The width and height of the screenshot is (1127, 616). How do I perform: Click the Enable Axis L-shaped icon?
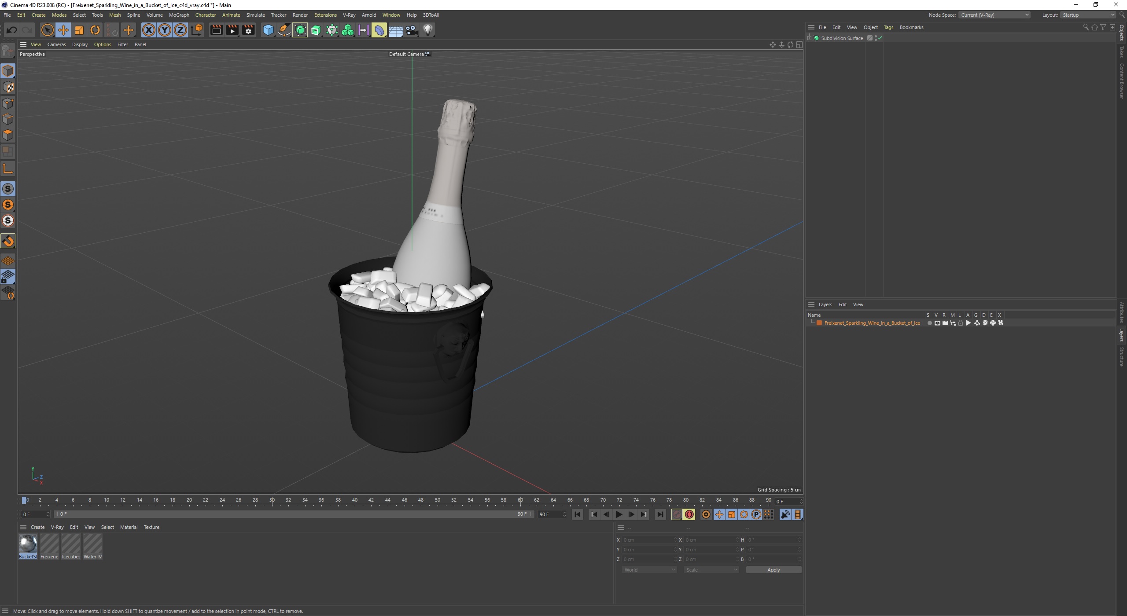(8, 169)
